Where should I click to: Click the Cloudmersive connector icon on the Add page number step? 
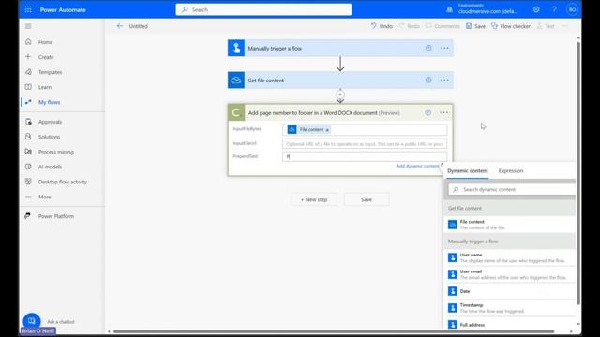(236, 112)
